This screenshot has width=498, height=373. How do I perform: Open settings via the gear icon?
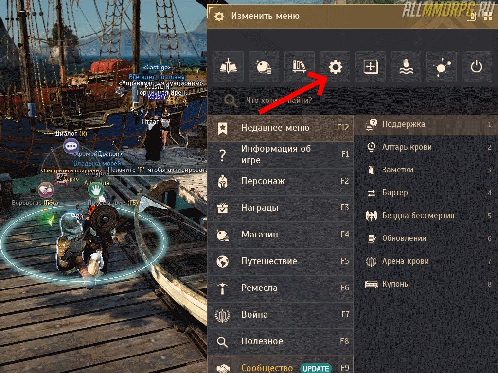tap(335, 67)
